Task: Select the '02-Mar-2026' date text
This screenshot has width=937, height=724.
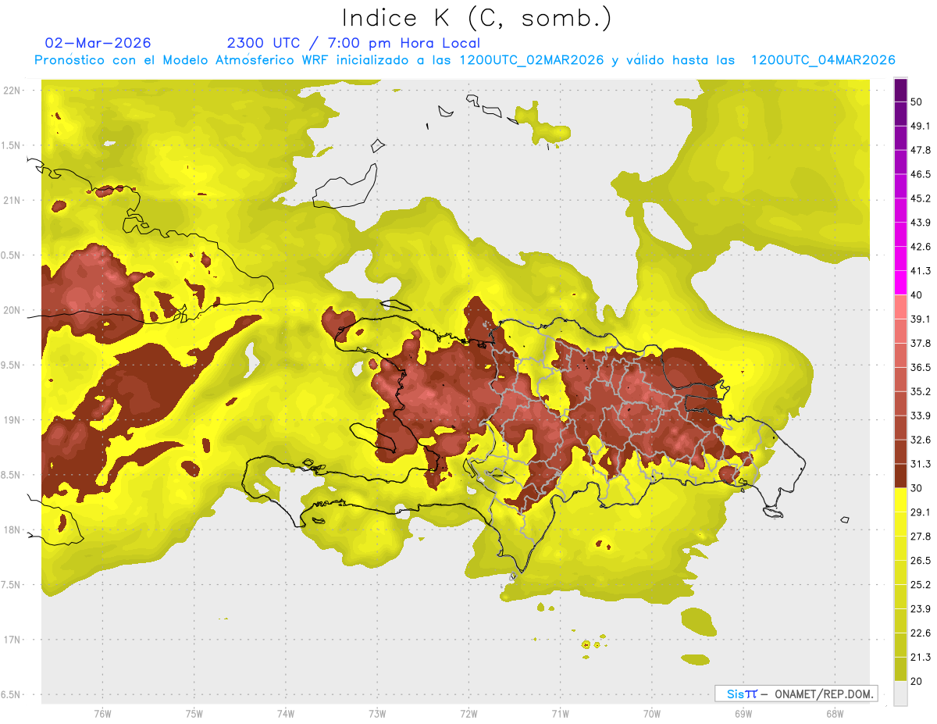Action: coord(98,43)
